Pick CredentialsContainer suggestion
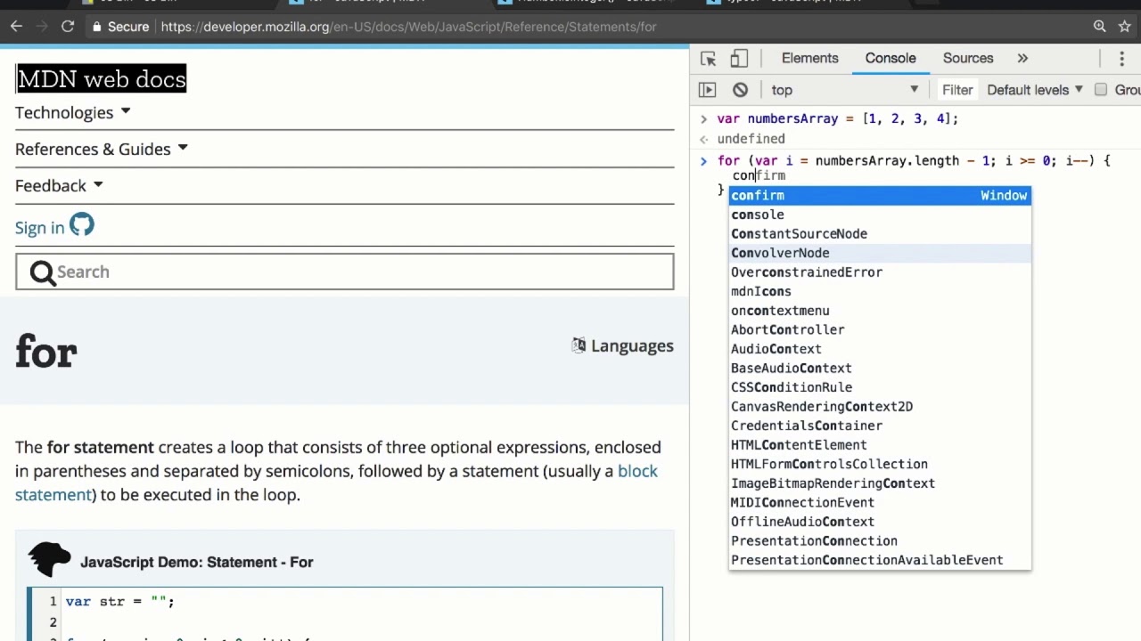The width and height of the screenshot is (1141, 641). [x=880, y=426]
